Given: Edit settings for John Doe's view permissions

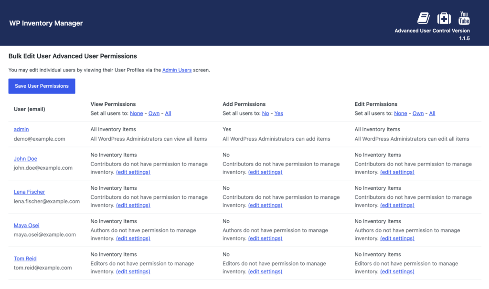Looking at the screenshot, I should click(x=133, y=172).
